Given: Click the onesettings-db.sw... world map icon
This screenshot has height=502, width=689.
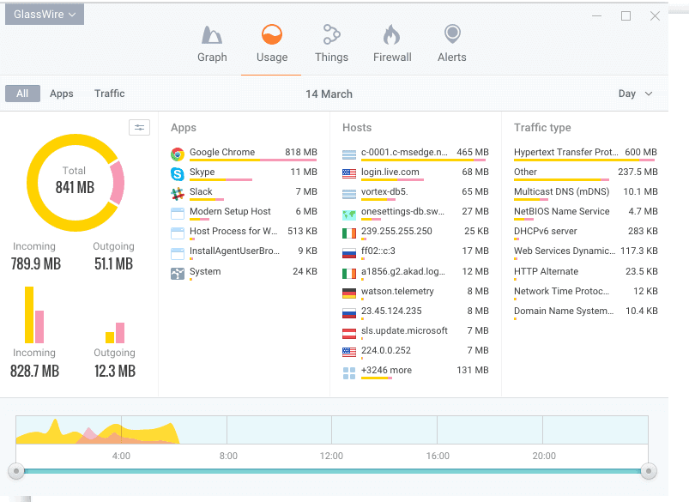Looking at the screenshot, I should coord(349,215).
